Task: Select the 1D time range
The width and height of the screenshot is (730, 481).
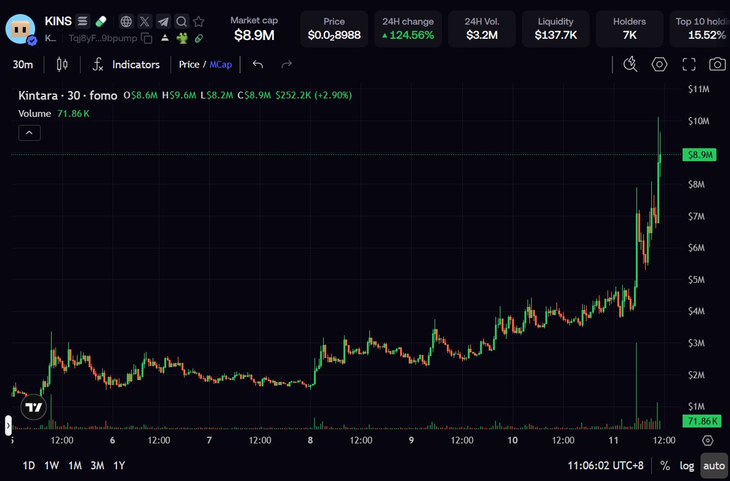Action: point(29,465)
